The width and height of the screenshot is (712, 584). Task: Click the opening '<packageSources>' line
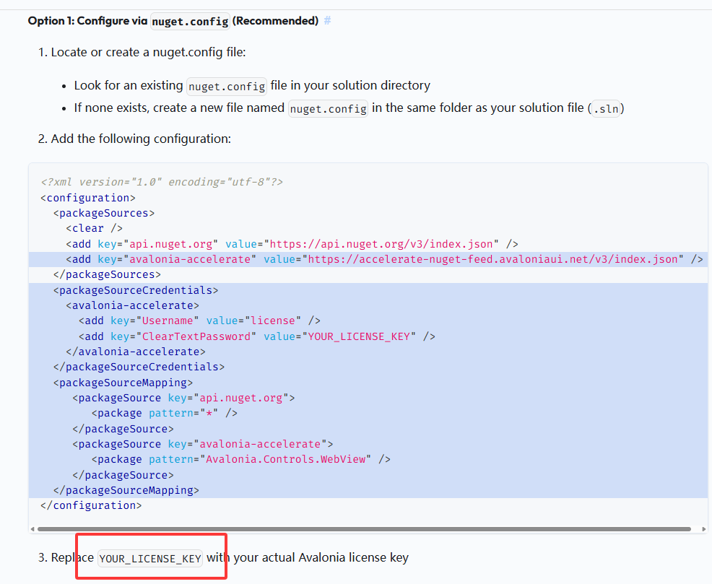[x=104, y=213]
